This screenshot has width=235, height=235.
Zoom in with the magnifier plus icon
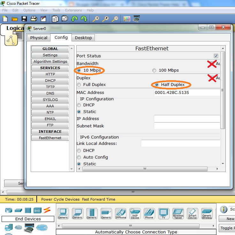click(96, 19)
